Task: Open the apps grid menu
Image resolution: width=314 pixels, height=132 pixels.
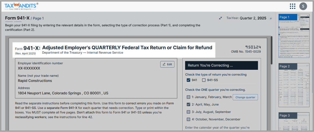Action: [293, 6]
